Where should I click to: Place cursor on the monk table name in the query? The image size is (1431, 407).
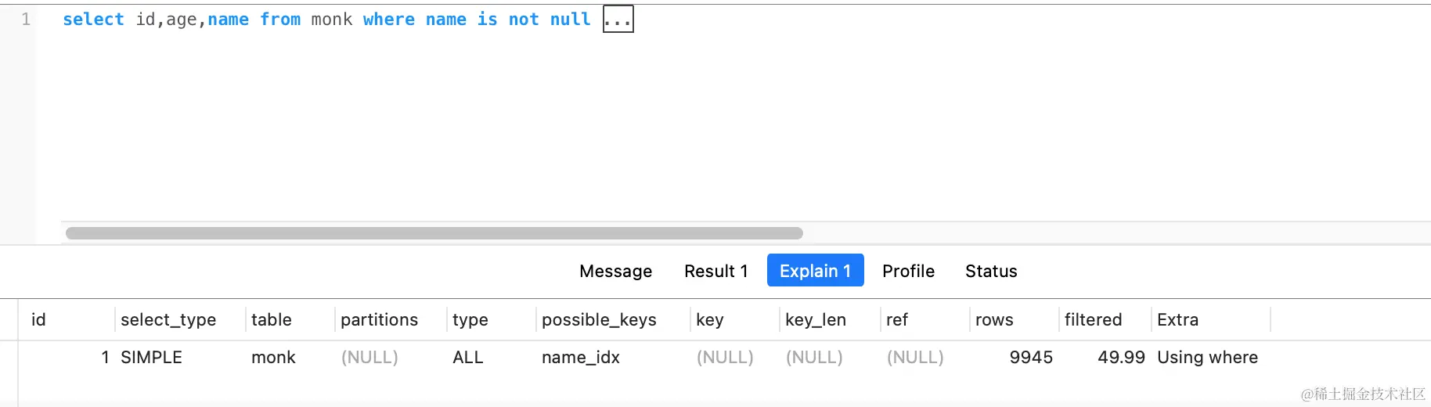(x=332, y=20)
